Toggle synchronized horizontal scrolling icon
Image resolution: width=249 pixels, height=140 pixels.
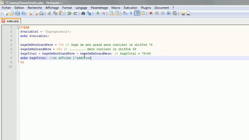point(117,14)
